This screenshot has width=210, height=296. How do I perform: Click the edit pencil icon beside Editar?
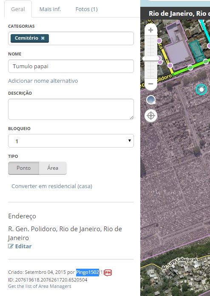(x=11, y=246)
